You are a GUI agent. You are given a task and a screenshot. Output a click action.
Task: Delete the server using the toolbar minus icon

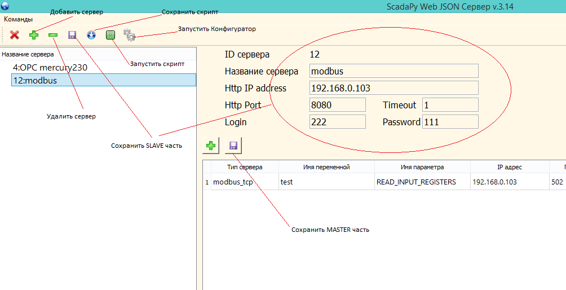[x=53, y=35]
